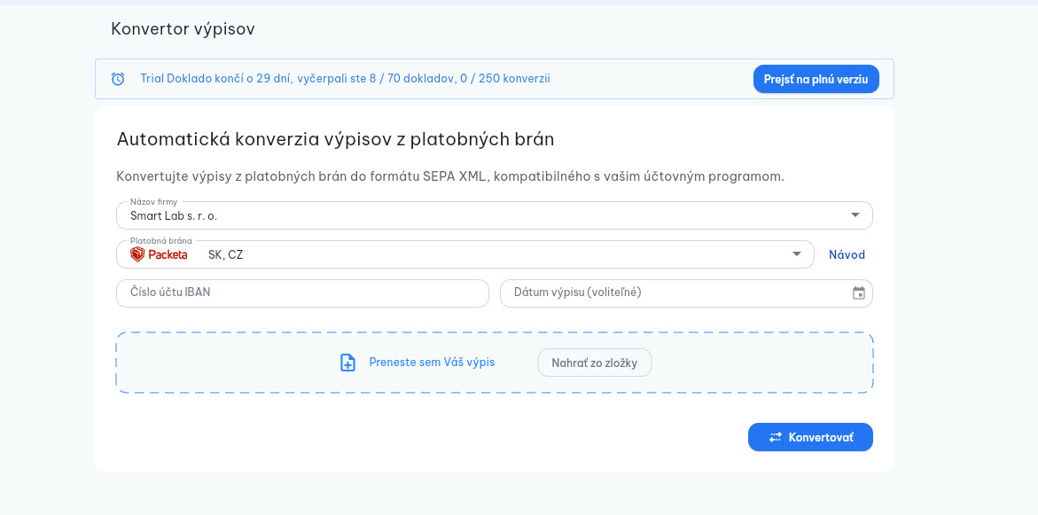Click the Nahrať zo zložky button
Viewport: 1038px width, 515px height.
[594, 363]
